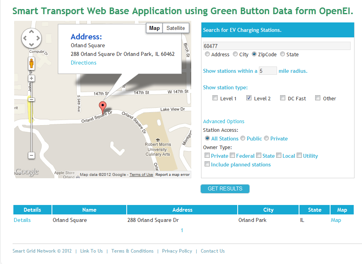Select the State search radio button
The height and width of the screenshot is (264, 362).
point(283,54)
